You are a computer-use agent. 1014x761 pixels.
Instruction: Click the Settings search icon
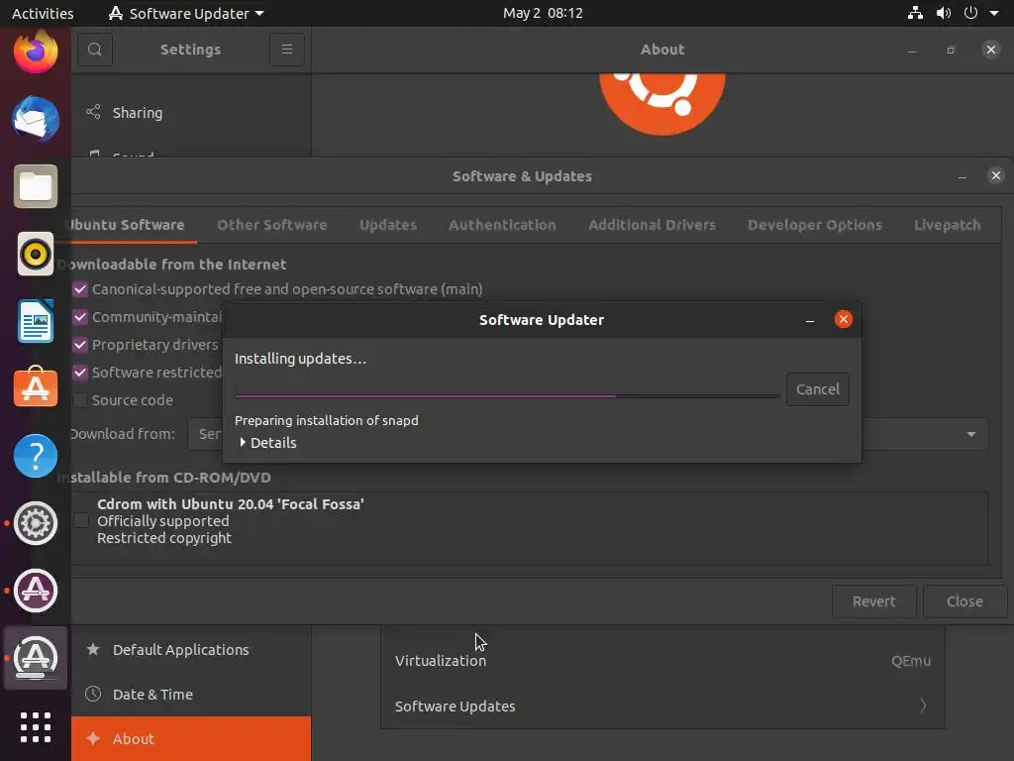[x=95, y=50]
